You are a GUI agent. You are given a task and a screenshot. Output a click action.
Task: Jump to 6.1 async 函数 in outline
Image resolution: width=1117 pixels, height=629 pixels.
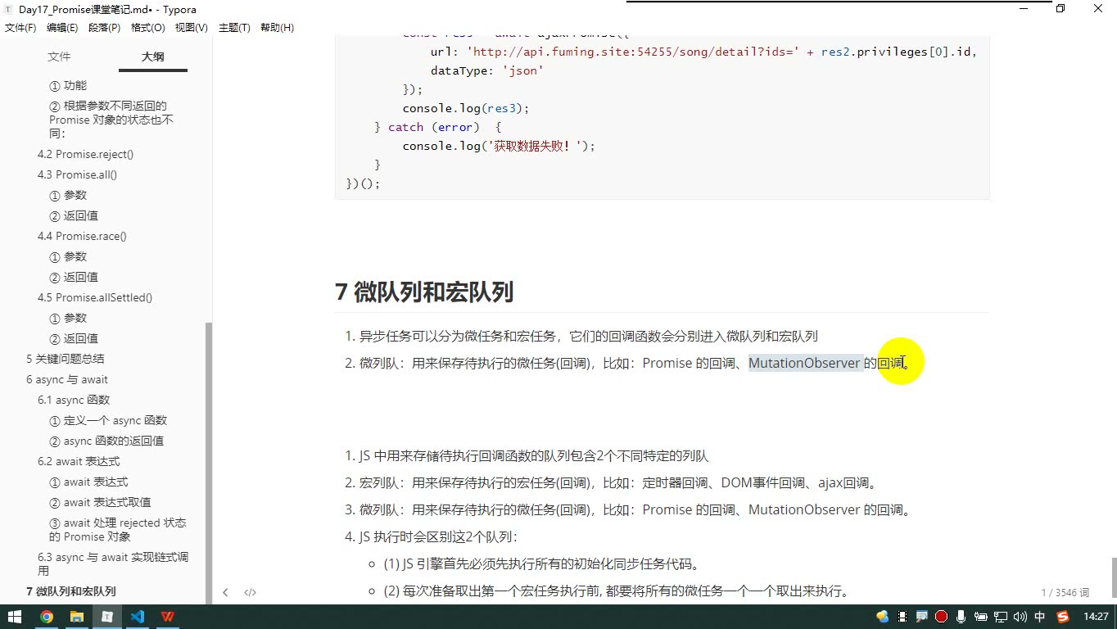[74, 400]
